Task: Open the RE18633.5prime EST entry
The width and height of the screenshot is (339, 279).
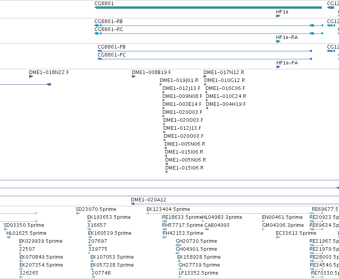Action: tap(182, 217)
